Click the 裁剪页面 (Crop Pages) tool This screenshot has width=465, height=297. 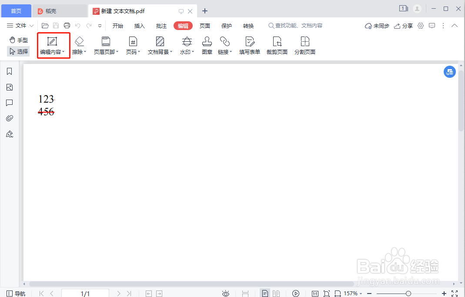pyautogui.click(x=277, y=45)
